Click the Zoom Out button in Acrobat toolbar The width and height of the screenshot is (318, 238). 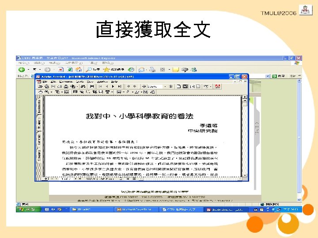pos(144,86)
